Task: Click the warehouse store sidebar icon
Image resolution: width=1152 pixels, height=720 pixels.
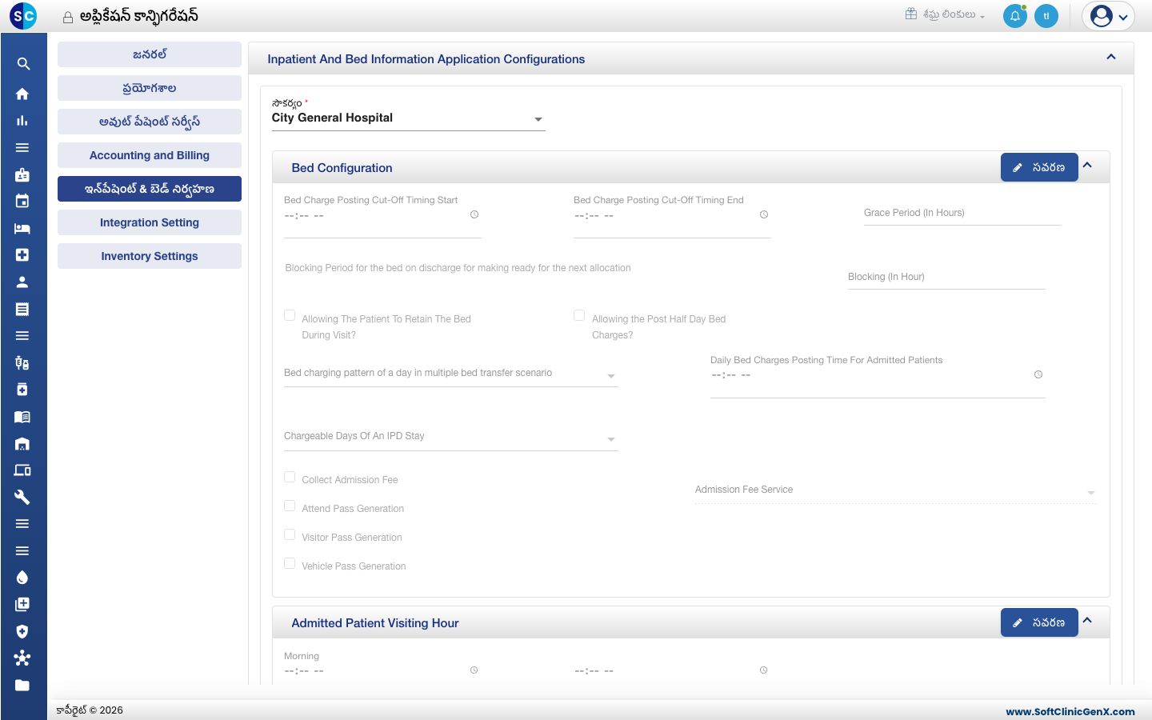Action: (x=22, y=443)
